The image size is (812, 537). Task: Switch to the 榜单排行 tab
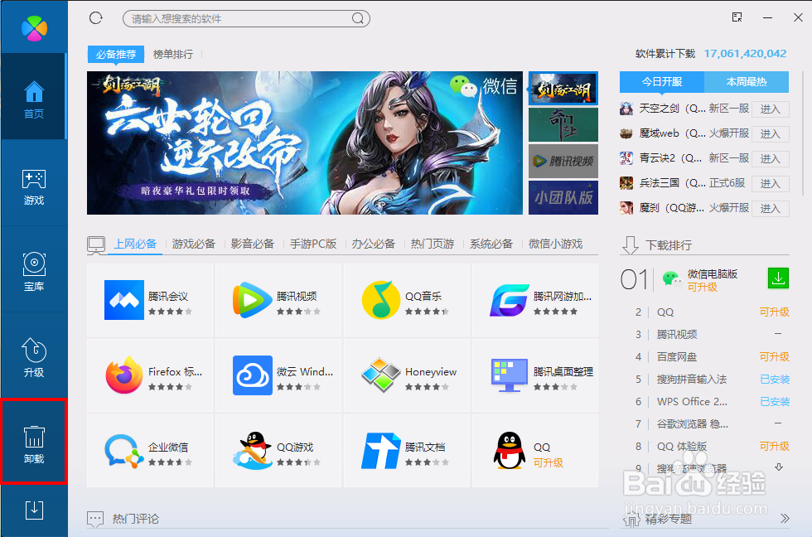coord(175,54)
